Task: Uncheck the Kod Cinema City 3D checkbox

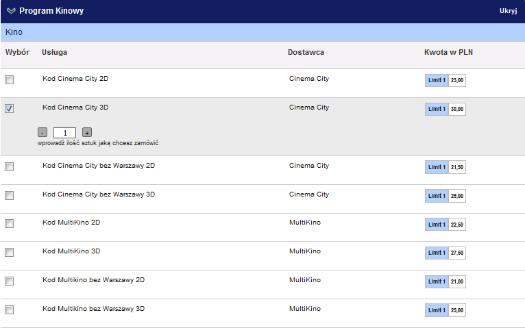Action: pyautogui.click(x=10, y=109)
